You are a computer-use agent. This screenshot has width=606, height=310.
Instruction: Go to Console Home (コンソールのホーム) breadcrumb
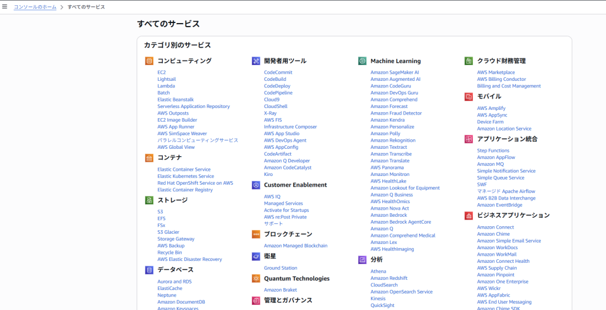click(36, 7)
